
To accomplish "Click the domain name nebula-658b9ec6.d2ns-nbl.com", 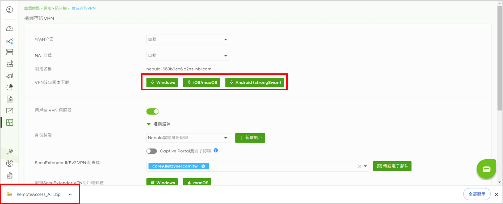I will tap(179, 69).
